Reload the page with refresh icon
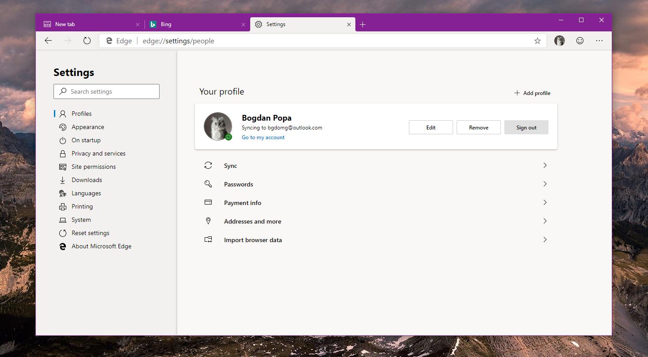This screenshot has height=357, width=648. 87,41
